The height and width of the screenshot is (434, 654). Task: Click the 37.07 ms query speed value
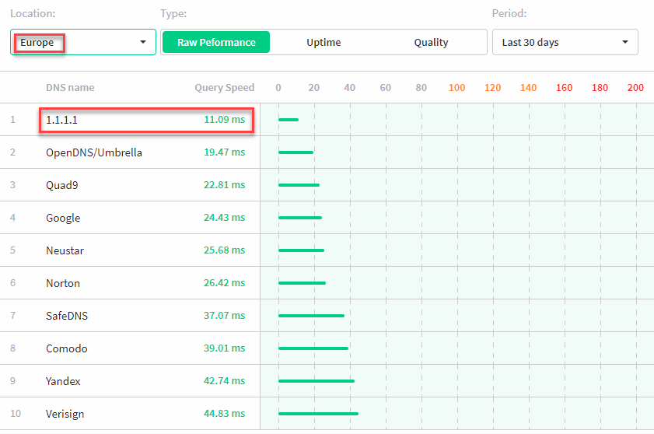click(225, 315)
